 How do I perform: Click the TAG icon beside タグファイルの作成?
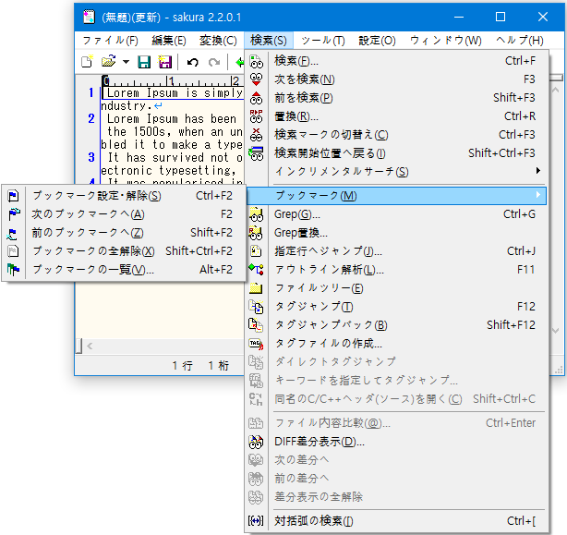pos(257,344)
